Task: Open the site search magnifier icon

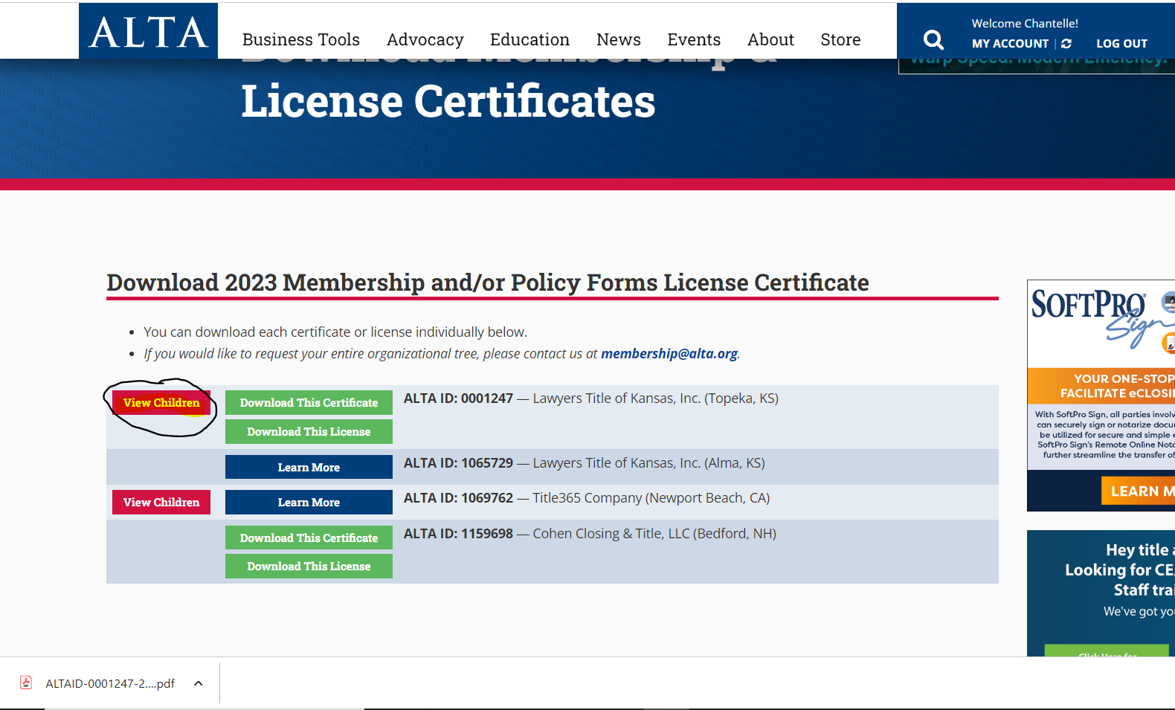Action: [x=933, y=39]
